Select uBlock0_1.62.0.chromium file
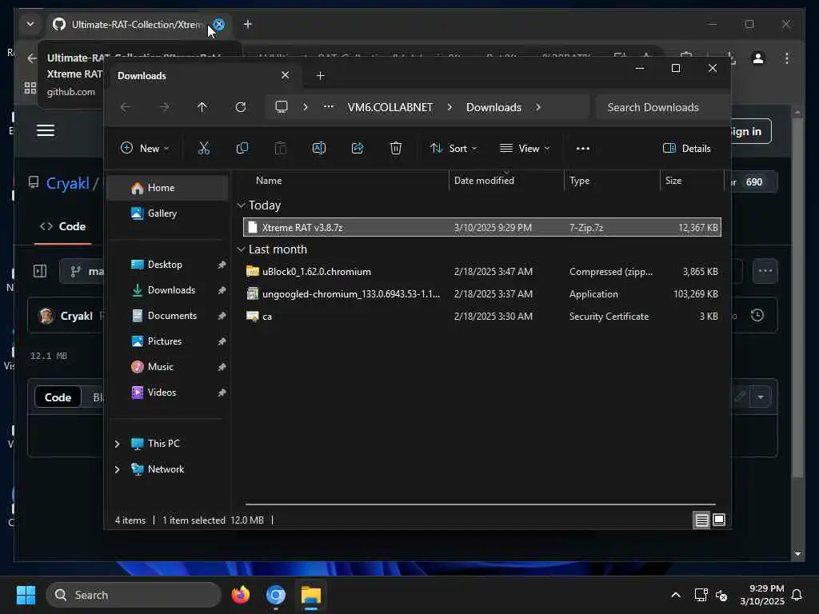This screenshot has width=819, height=614. pyautogui.click(x=481, y=272)
